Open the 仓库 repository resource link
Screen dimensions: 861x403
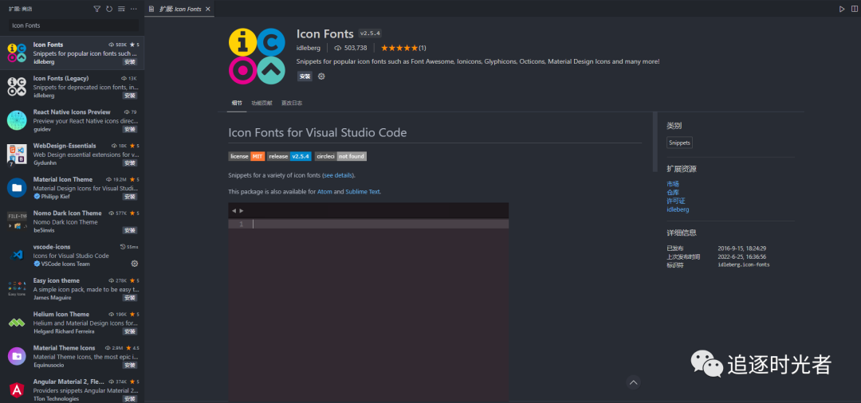[673, 193]
